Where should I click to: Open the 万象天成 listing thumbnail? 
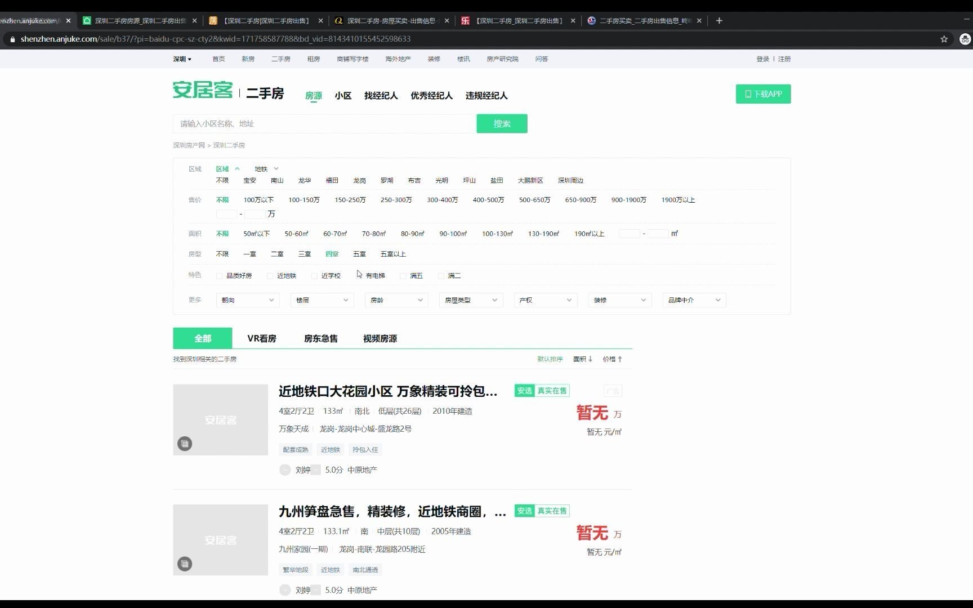[x=220, y=420]
